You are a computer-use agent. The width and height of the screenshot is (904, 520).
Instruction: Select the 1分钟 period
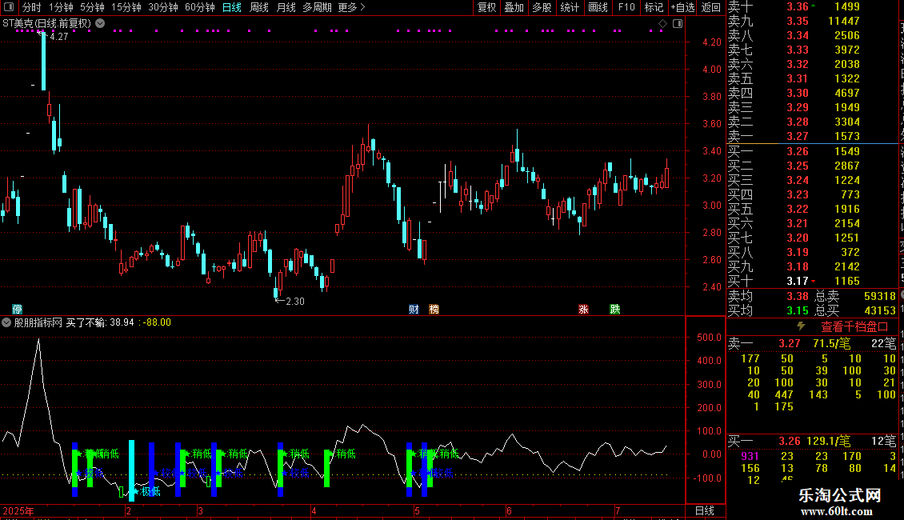pos(61,7)
